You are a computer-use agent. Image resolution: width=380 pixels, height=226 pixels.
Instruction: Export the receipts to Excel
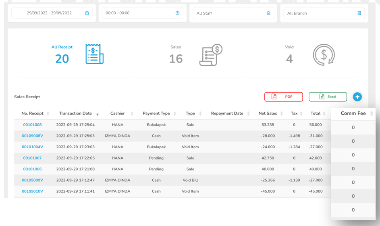[x=328, y=97]
